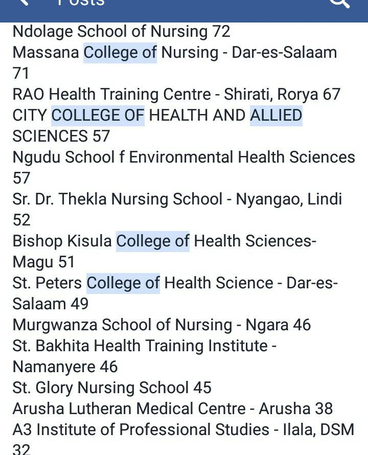This screenshot has width=368, height=455.
Task: Tap the St. Bakhita Health Training Institute entry
Action: pos(145,346)
